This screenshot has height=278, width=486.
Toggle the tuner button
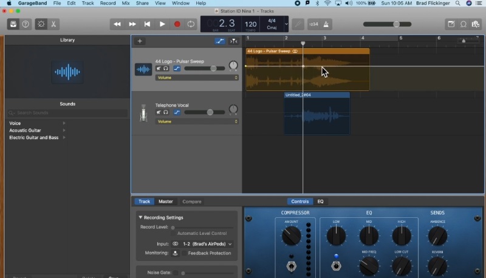click(298, 24)
